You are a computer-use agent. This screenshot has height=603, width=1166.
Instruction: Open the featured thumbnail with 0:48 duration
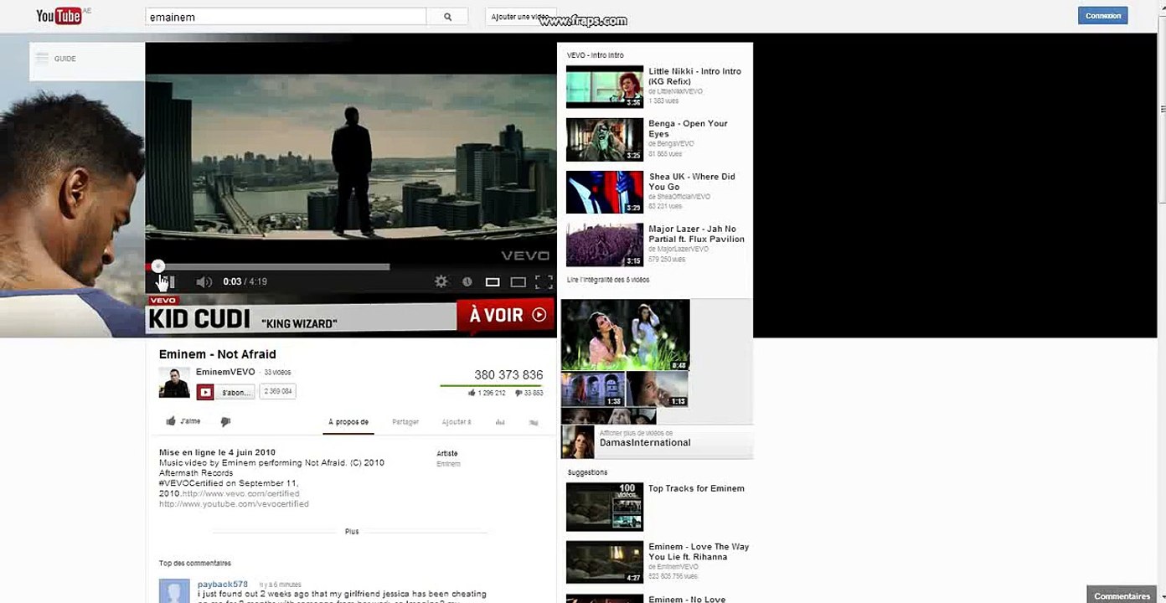coord(626,335)
